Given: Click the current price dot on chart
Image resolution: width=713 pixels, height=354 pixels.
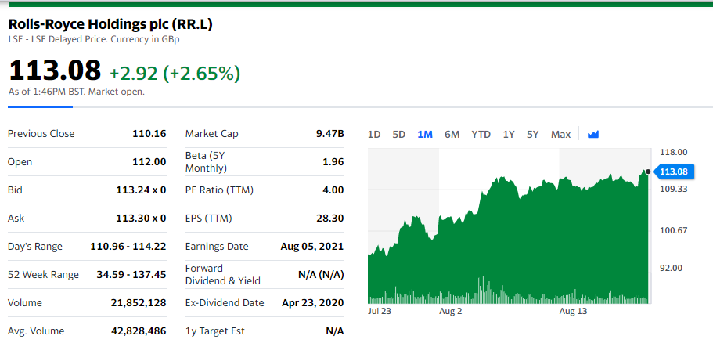Looking at the screenshot, I should click(647, 172).
